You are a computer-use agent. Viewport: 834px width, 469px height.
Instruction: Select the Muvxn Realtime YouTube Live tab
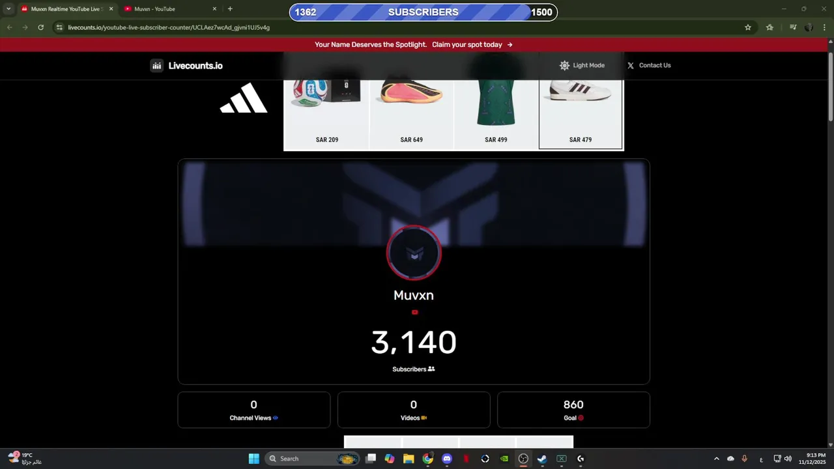tap(66, 9)
